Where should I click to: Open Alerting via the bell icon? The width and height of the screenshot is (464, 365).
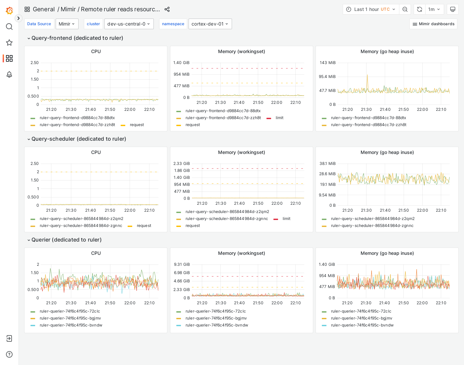(x=9, y=75)
